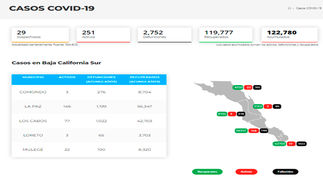Click the CASOS COVID-19 page title
The height and width of the screenshot is (178, 323).
[x=52, y=8]
